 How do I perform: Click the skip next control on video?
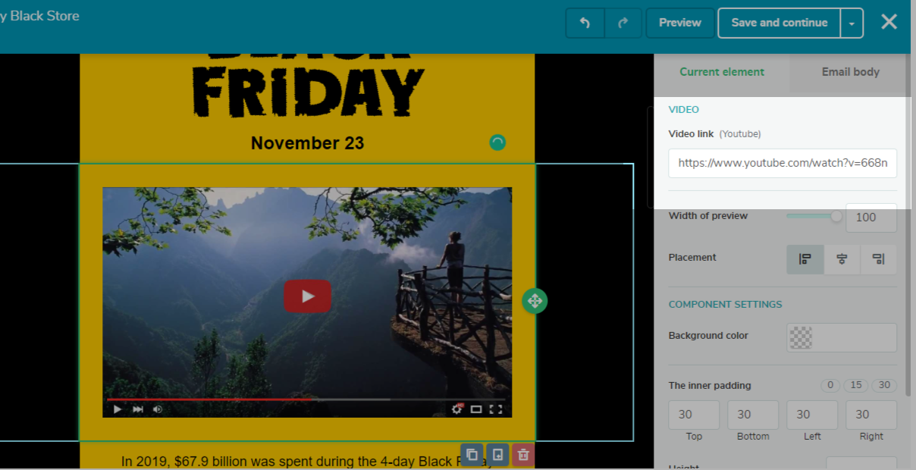tap(138, 409)
